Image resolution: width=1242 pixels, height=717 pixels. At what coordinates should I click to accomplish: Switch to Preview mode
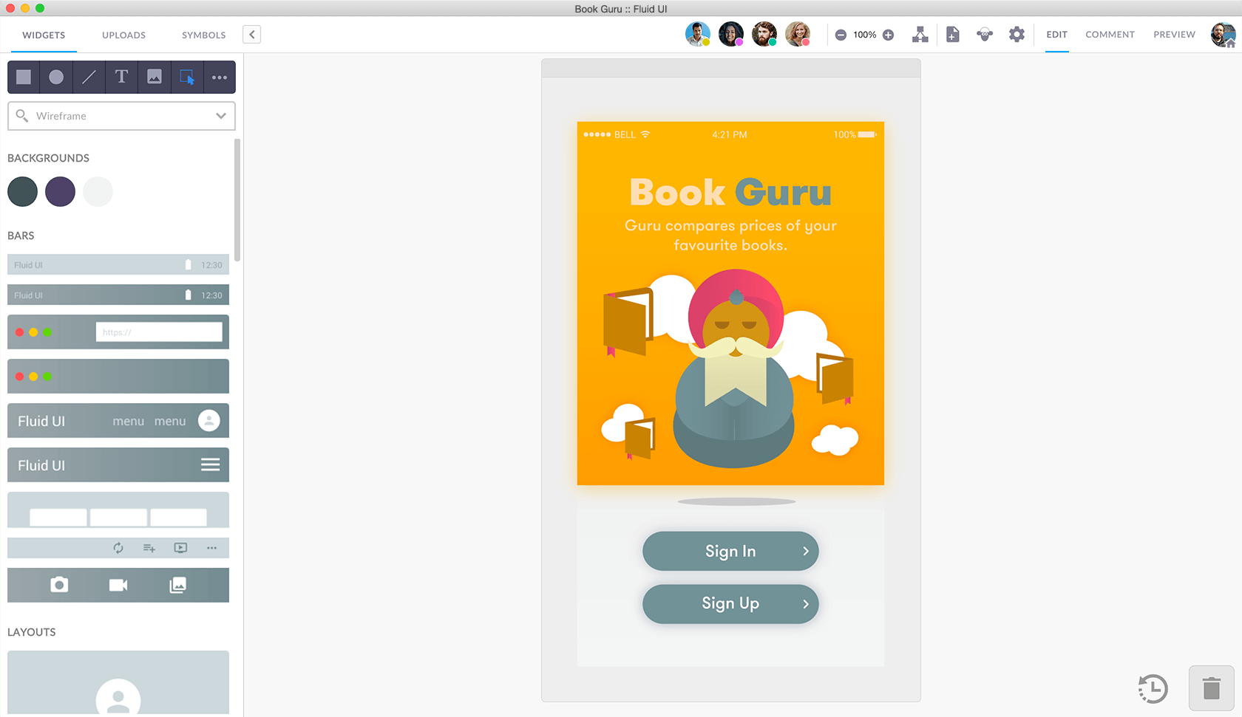(1174, 35)
